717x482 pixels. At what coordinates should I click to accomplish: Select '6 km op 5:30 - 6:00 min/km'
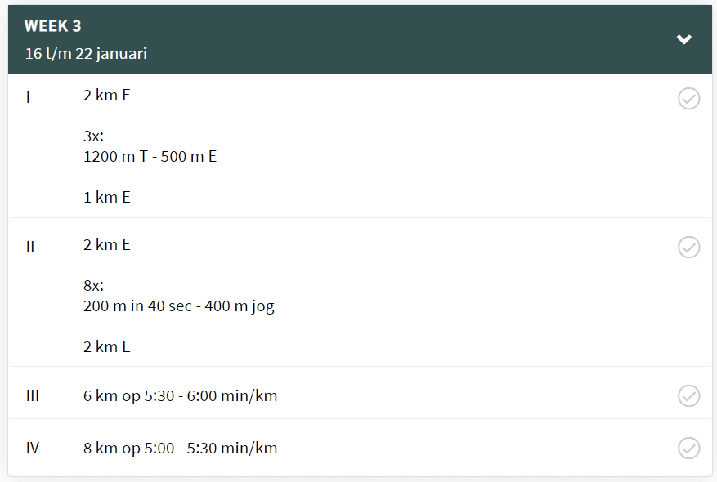coord(180,395)
